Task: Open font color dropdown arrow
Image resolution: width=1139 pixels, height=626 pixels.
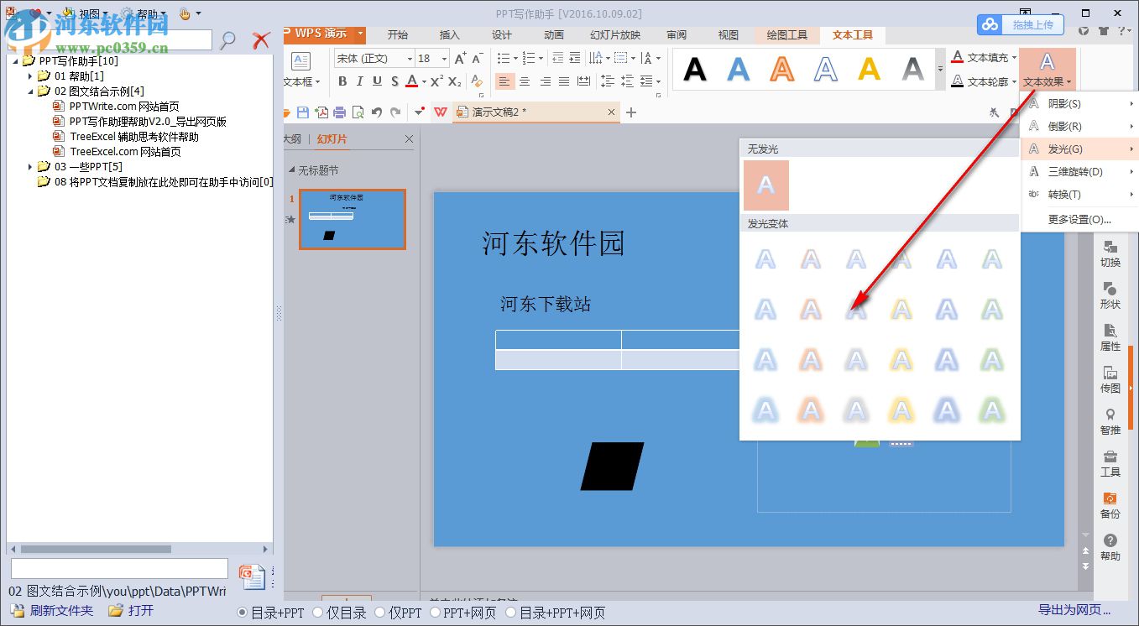Action: [424, 81]
